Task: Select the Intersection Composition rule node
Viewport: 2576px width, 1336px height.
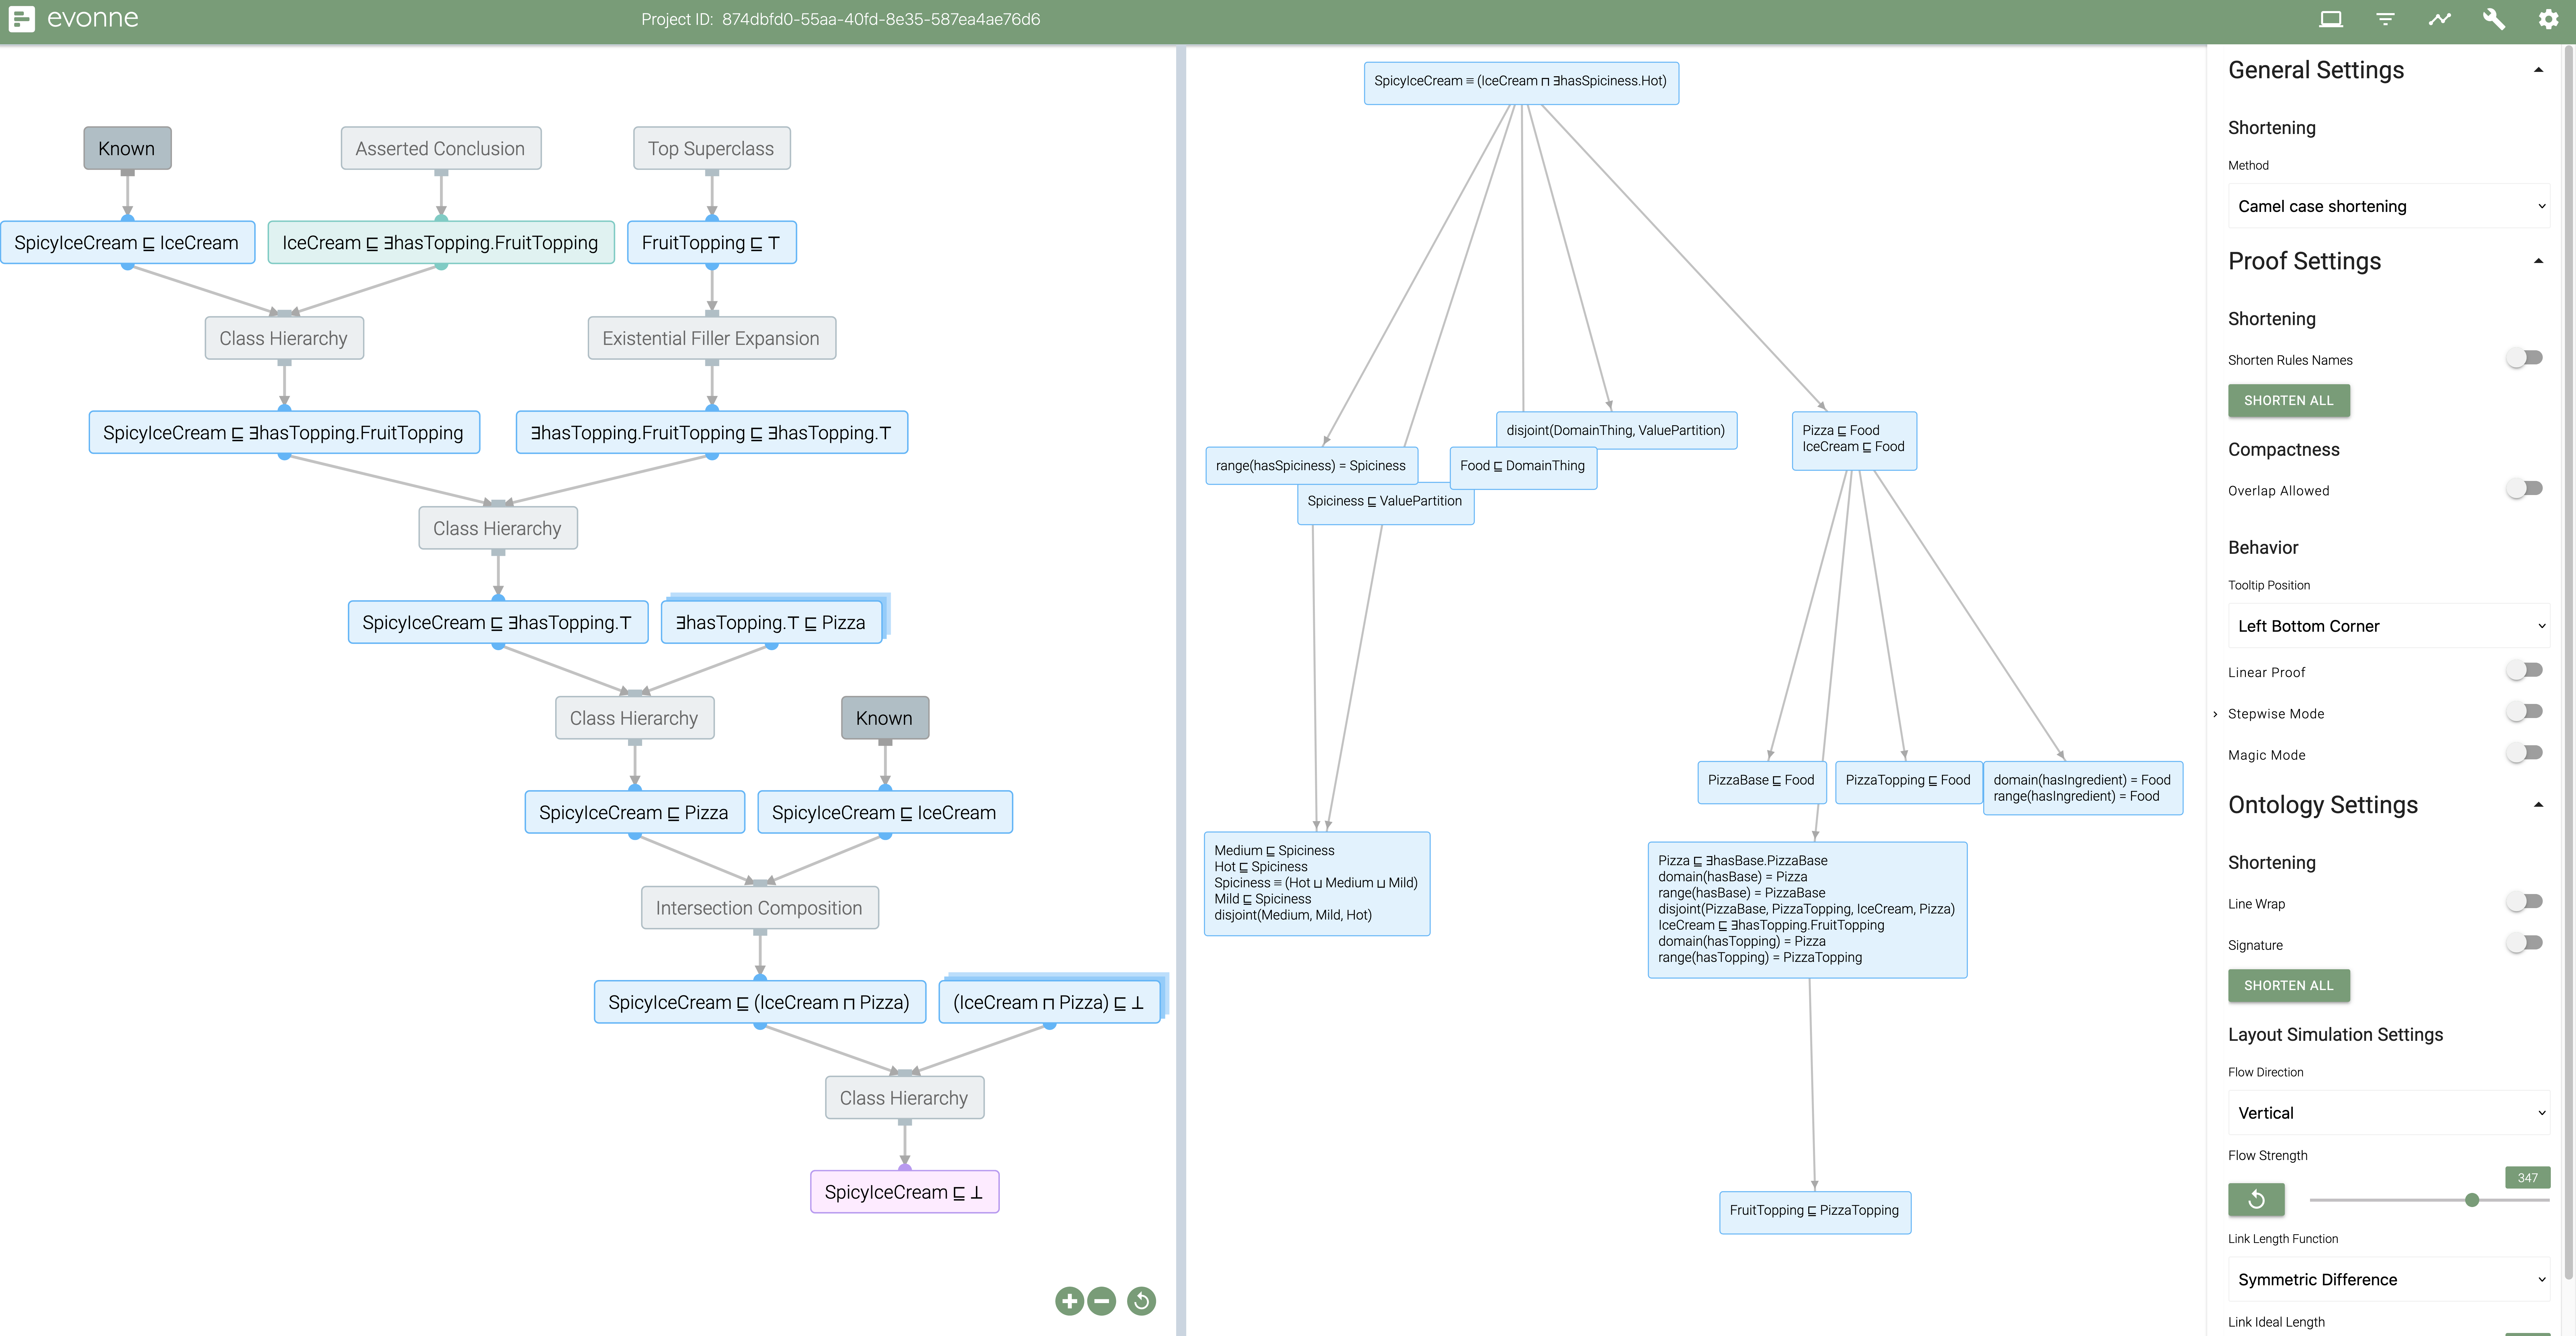Action: (x=759, y=908)
